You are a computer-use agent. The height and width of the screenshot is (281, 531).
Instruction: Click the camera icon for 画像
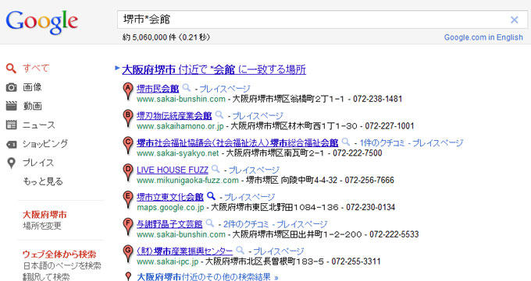[x=11, y=87]
